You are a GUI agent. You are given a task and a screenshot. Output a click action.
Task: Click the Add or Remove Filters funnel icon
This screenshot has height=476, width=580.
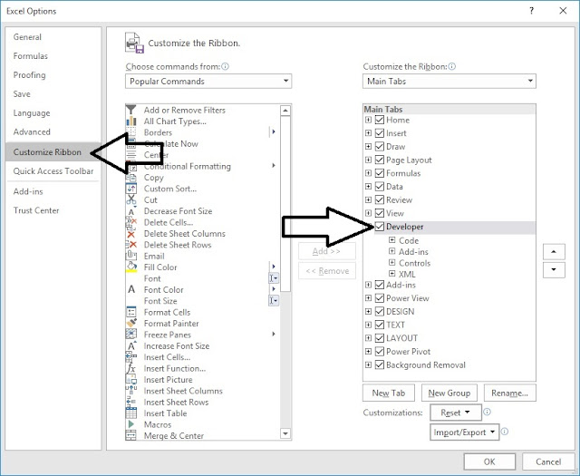pyautogui.click(x=130, y=110)
